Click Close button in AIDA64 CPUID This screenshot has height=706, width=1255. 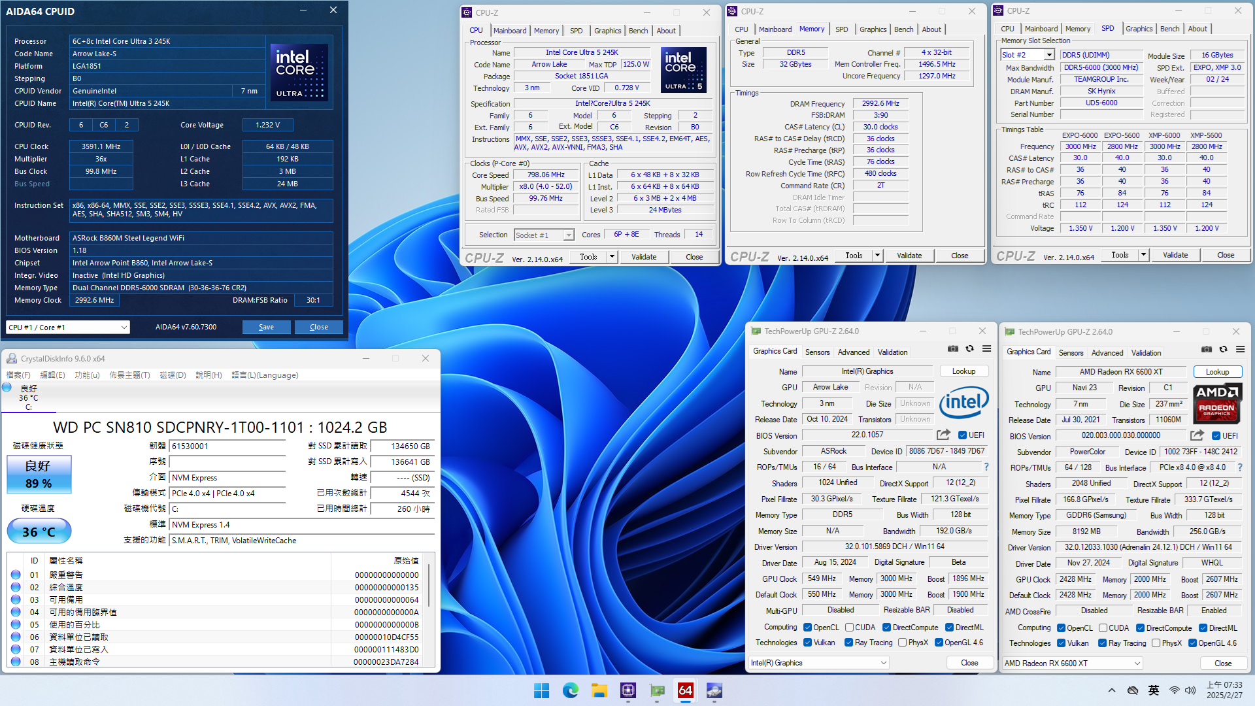tap(319, 327)
